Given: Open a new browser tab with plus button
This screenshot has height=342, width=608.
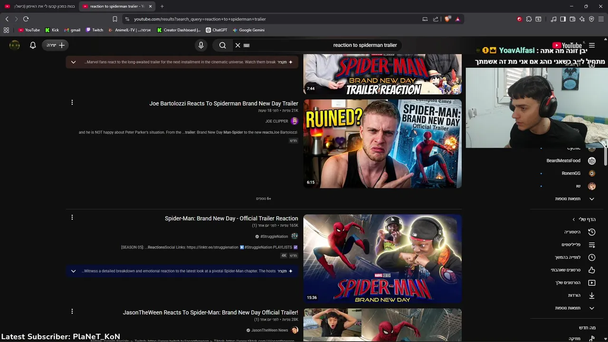Looking at the screenshot, I should [162, 6].
